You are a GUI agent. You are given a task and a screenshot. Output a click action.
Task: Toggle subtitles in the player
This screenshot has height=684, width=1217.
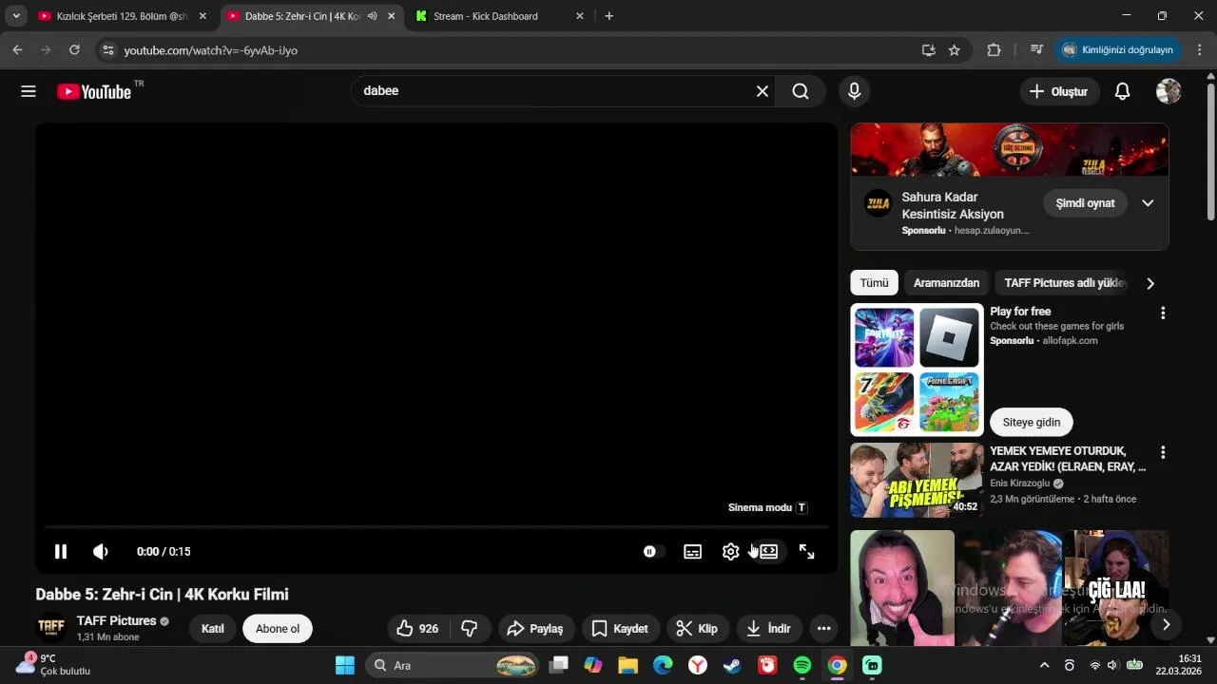pos(692,551)
